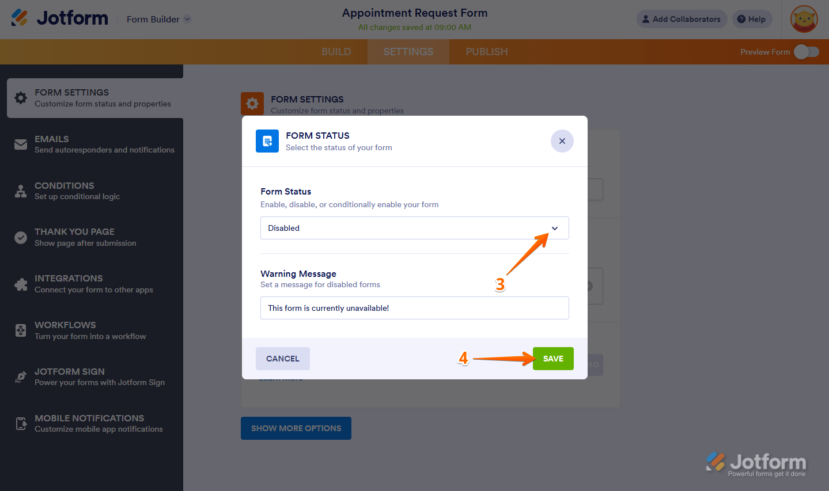Click the CANCEL button in dialog
This screenshot has width=829, height=491.
(x=282, y=359)
